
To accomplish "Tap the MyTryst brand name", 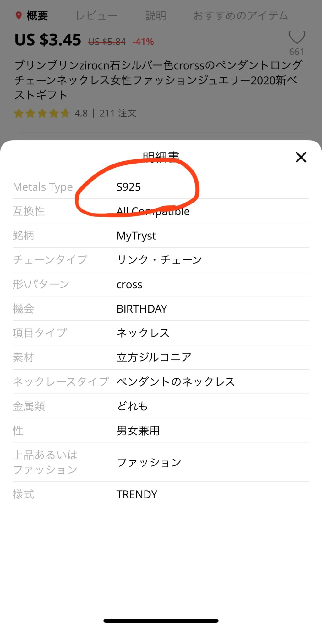I will tap(136, 236).
